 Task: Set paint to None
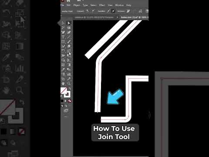(70, 101)
